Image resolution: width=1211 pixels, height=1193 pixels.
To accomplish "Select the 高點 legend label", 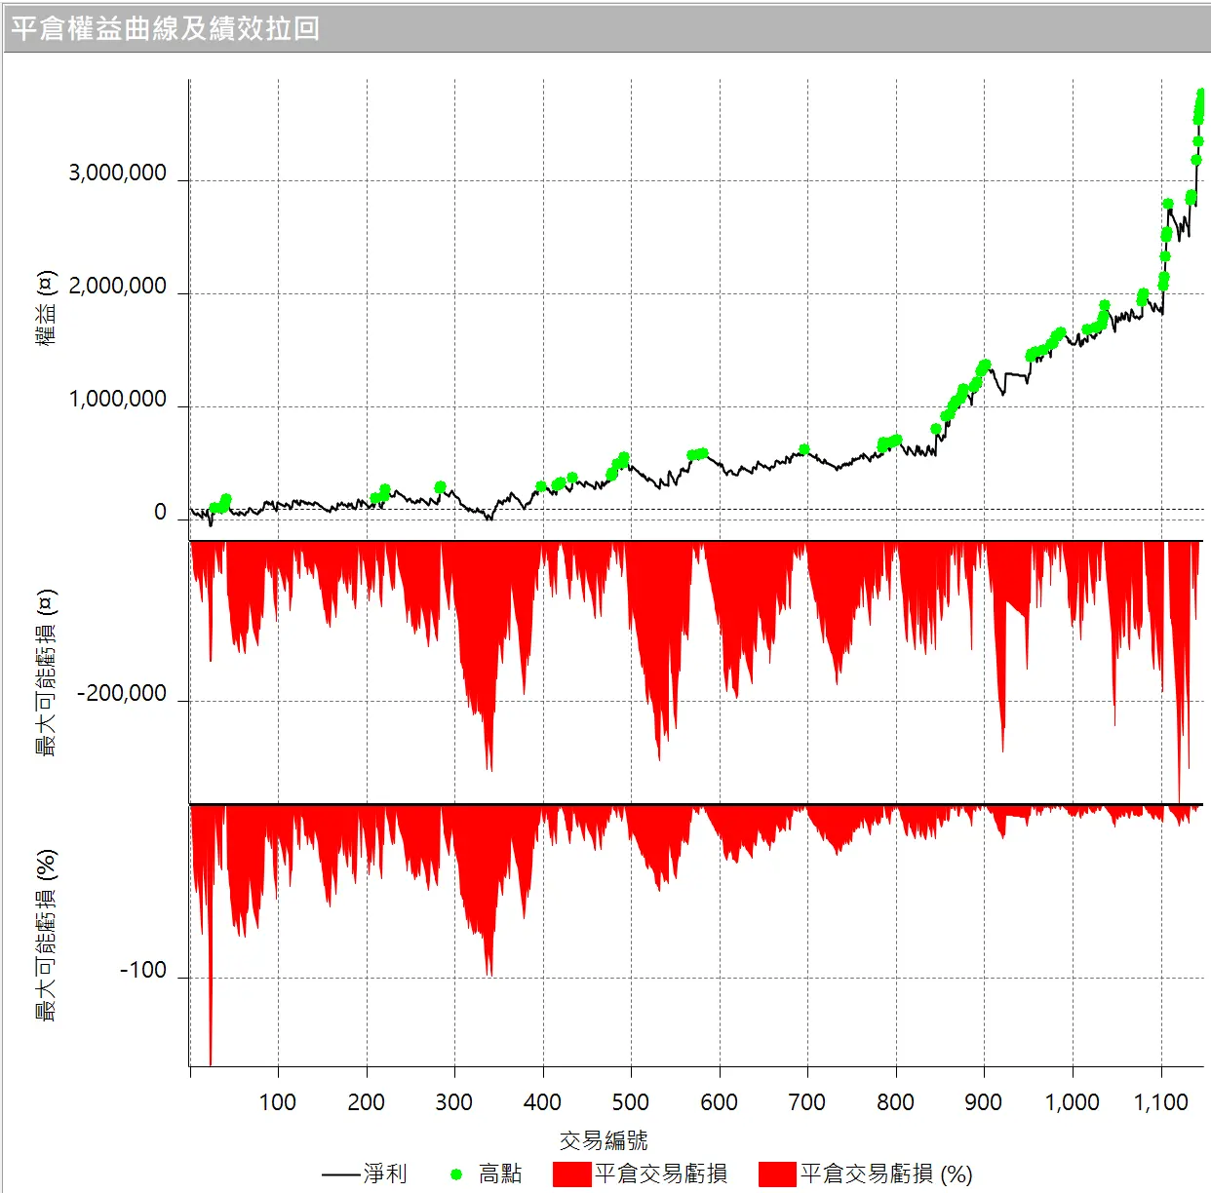I will tap(500, 1174).
